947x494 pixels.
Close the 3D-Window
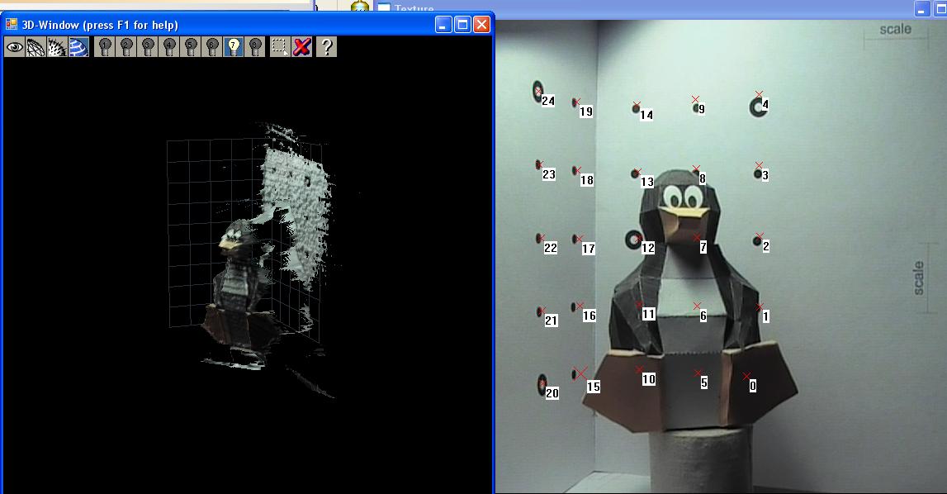(x=481, y=24)
